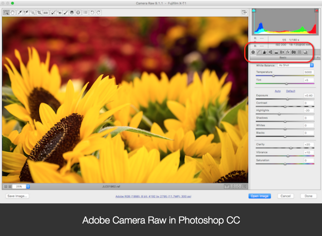322x236 pixels.
Task: Open the Effects (fx) panel
Action: click(288, 52)
